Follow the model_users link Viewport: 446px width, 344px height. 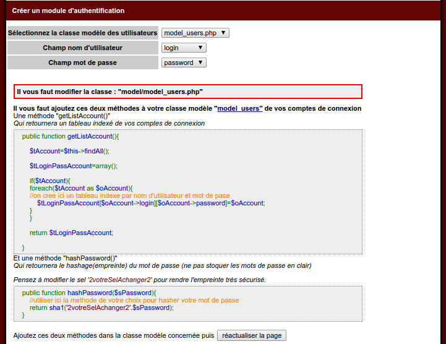240,108
